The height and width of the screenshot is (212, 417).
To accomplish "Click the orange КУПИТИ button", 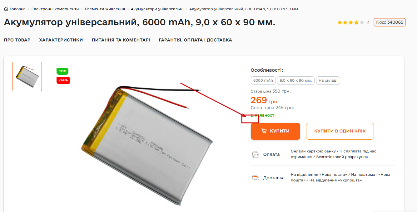I will click(276, 131).
